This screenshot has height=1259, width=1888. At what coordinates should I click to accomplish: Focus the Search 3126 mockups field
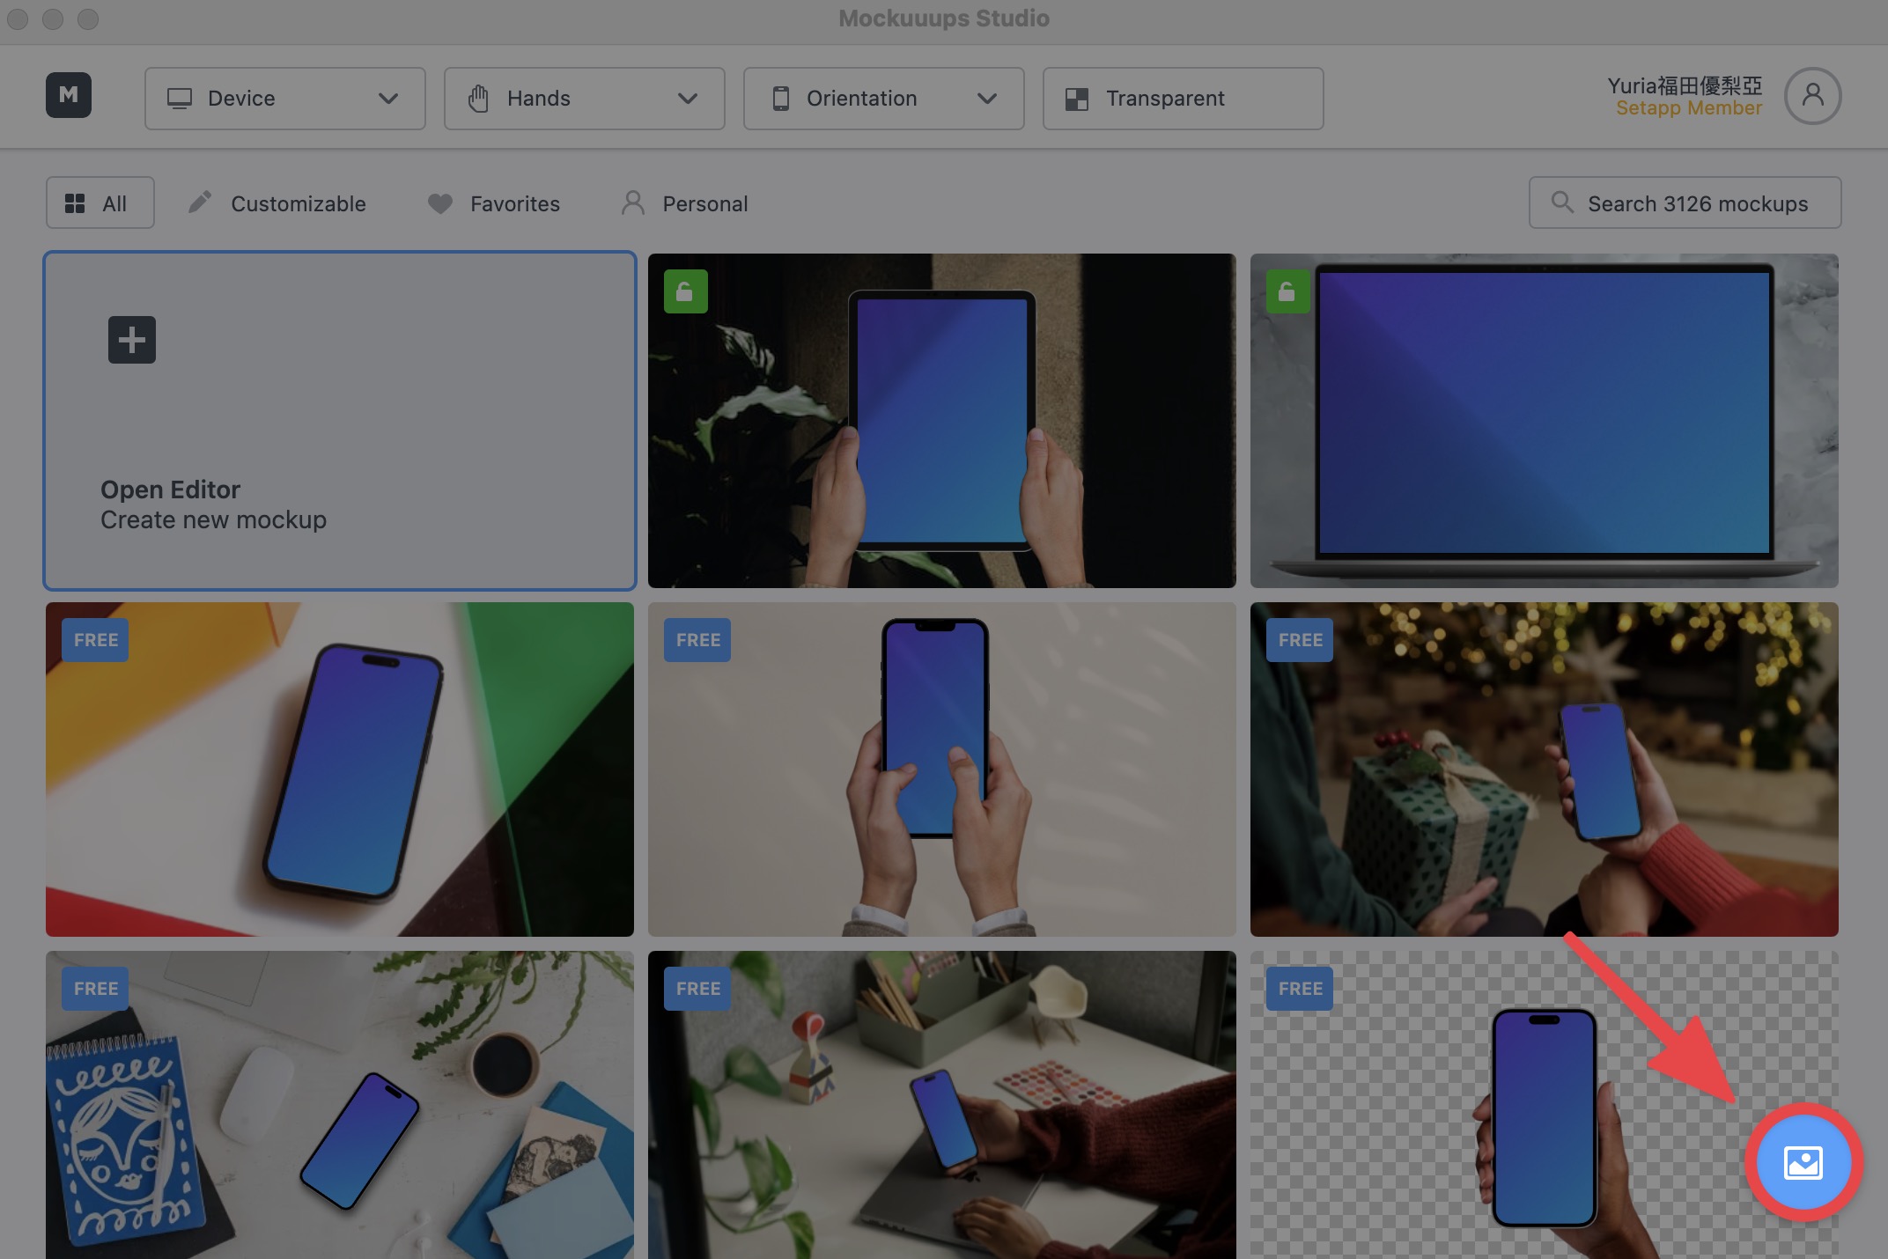(1685, 203)
